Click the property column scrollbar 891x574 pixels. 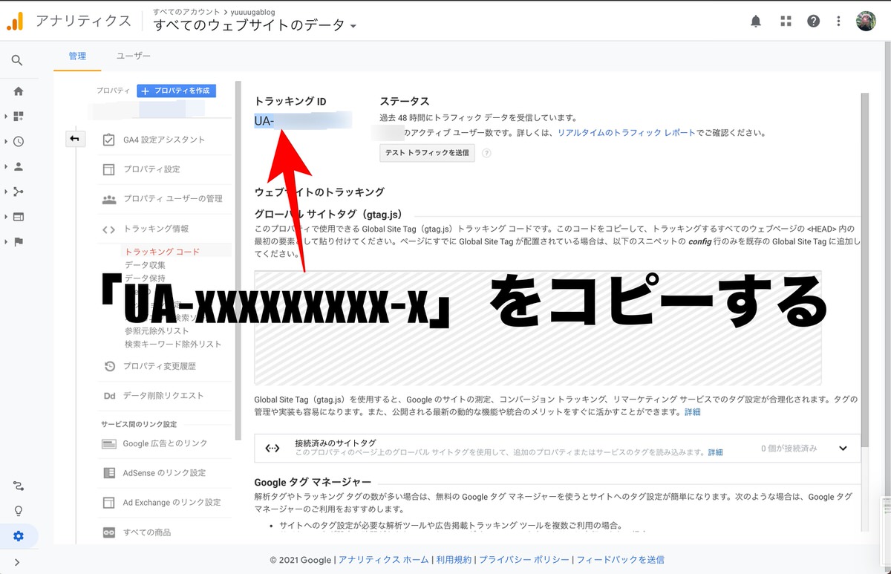coord(238,260)
